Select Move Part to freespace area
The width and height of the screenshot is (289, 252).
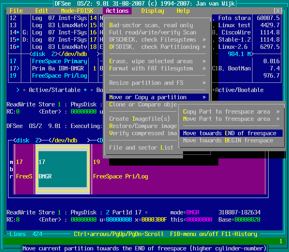click(230, 119)
